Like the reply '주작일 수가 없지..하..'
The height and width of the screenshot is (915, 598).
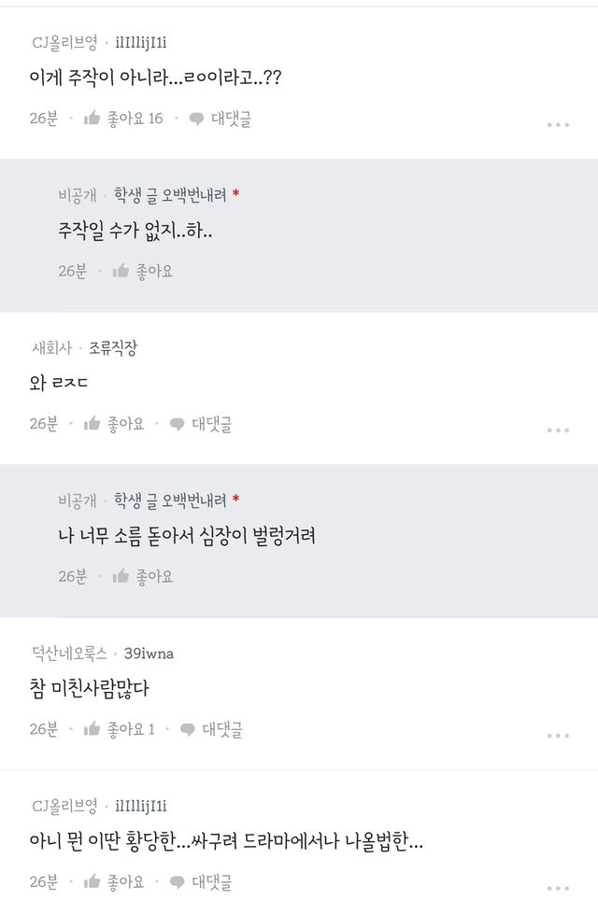pyautogui.click(x=121, y=271)
